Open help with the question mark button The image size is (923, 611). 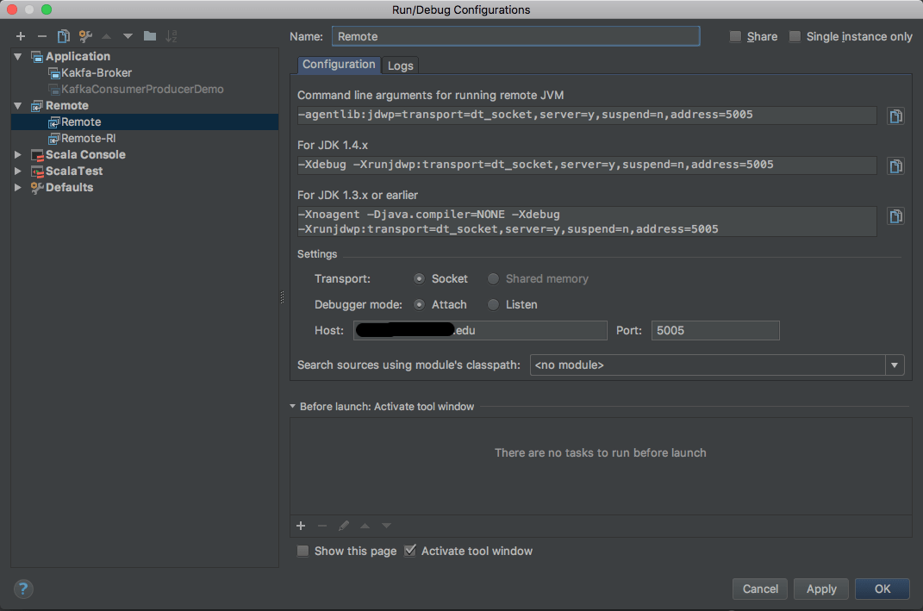(22, 589)
